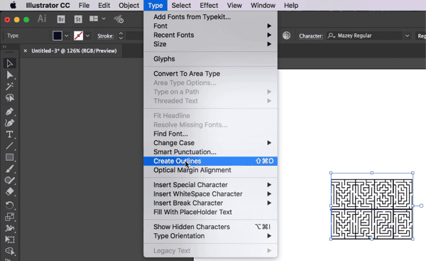This screenshot has width=426, height=261.
Task: Select the Curvature tool
Action: click(9, 123)
